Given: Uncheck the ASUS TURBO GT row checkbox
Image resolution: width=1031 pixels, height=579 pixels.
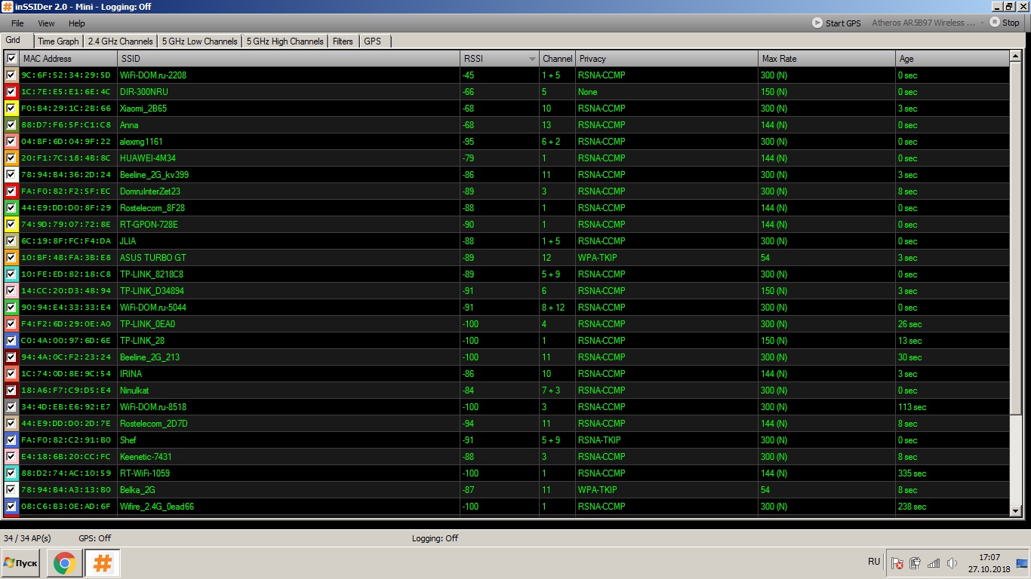Looking at the screenshot, I should pos(11,258).
